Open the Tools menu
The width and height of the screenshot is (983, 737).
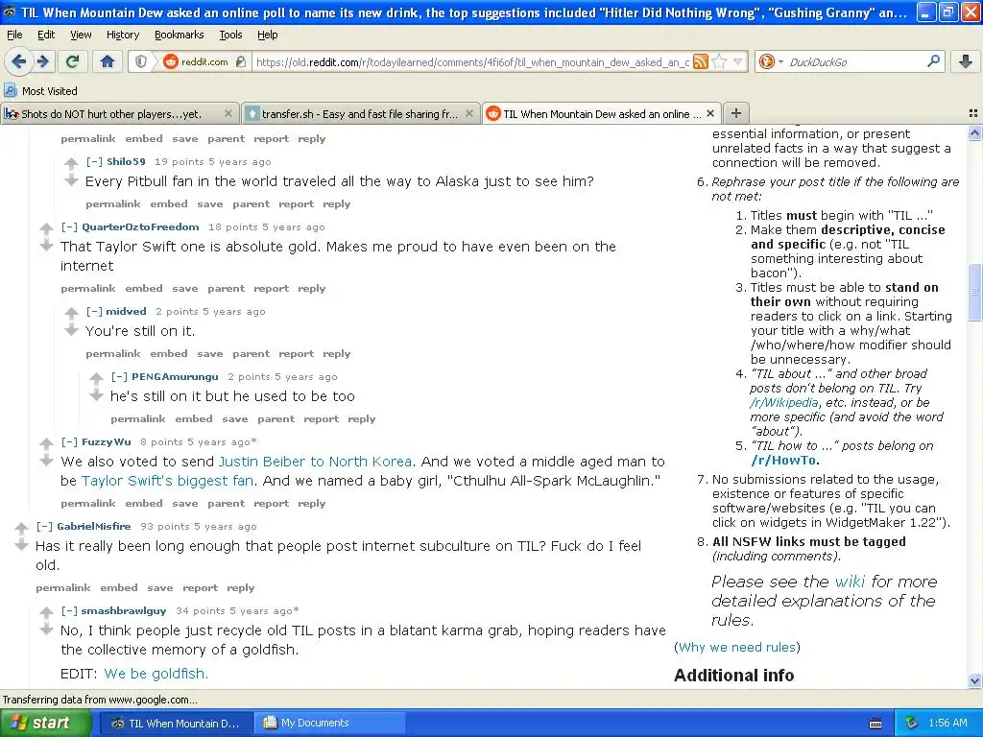(x=230, y=35)
